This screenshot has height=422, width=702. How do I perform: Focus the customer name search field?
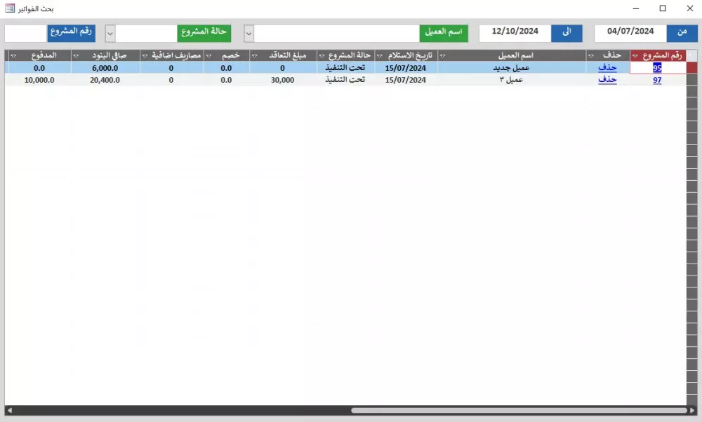pos(337,33)
